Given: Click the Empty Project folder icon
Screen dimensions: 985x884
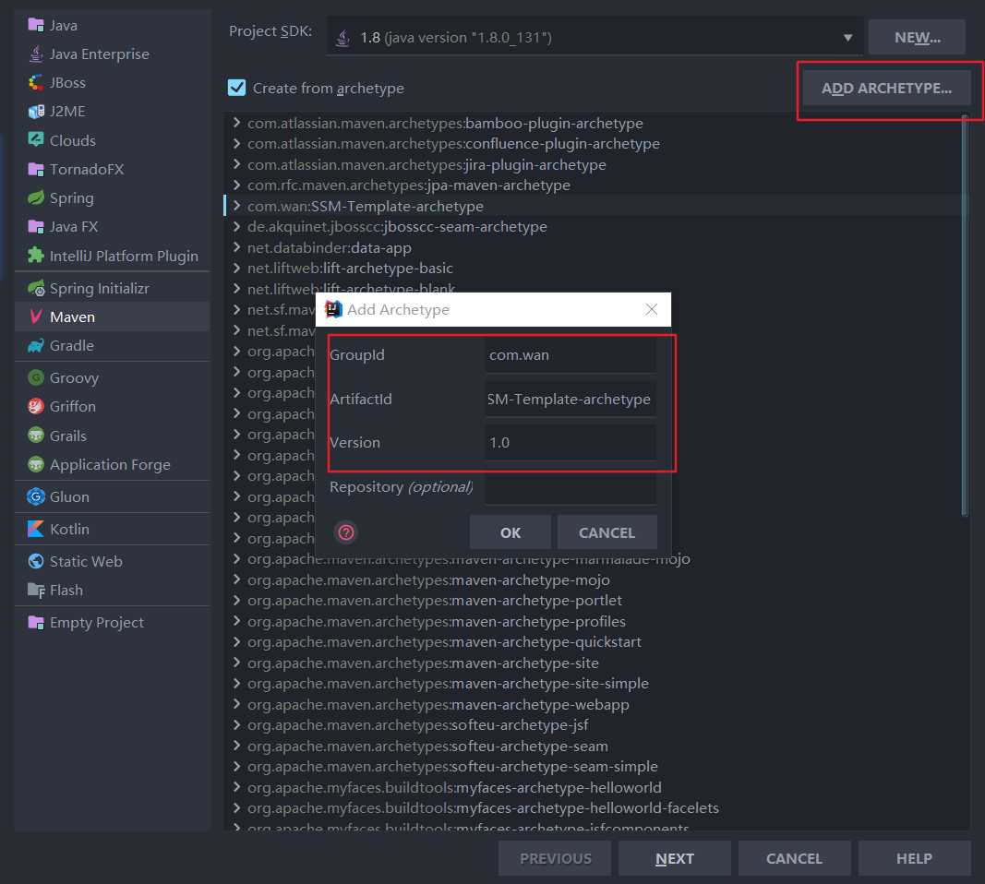Looking at the screenshot, I should (x=36, y=622).
